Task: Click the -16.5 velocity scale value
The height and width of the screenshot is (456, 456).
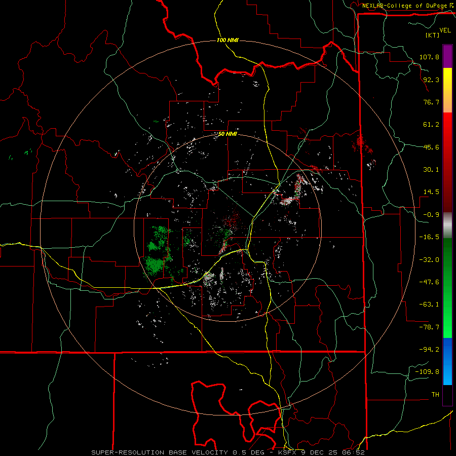Action: [x=429, y=237]
